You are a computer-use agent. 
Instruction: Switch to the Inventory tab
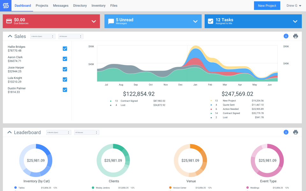pyautogui.click(x=98, y=6)
